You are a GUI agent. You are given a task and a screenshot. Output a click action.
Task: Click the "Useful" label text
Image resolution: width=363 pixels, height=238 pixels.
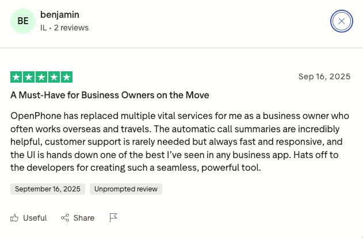[35, 218]
